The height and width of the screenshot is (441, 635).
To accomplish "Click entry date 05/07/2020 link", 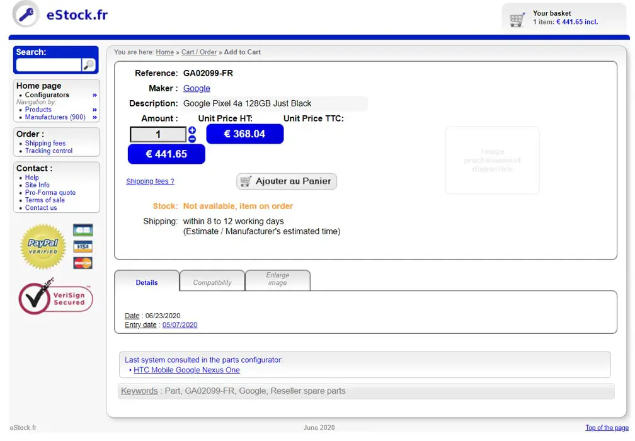I will (x=180, y=325).
